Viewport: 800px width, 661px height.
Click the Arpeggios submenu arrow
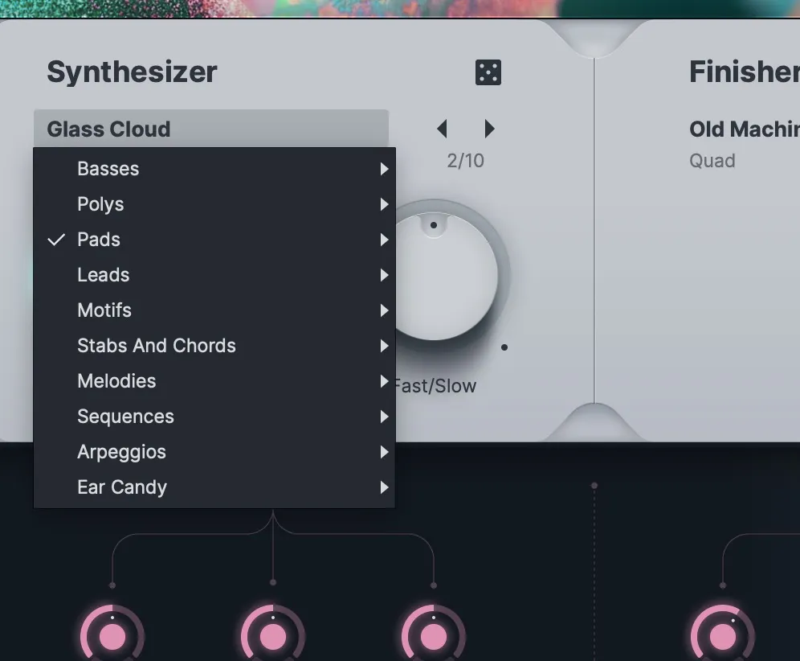(384, 452)
